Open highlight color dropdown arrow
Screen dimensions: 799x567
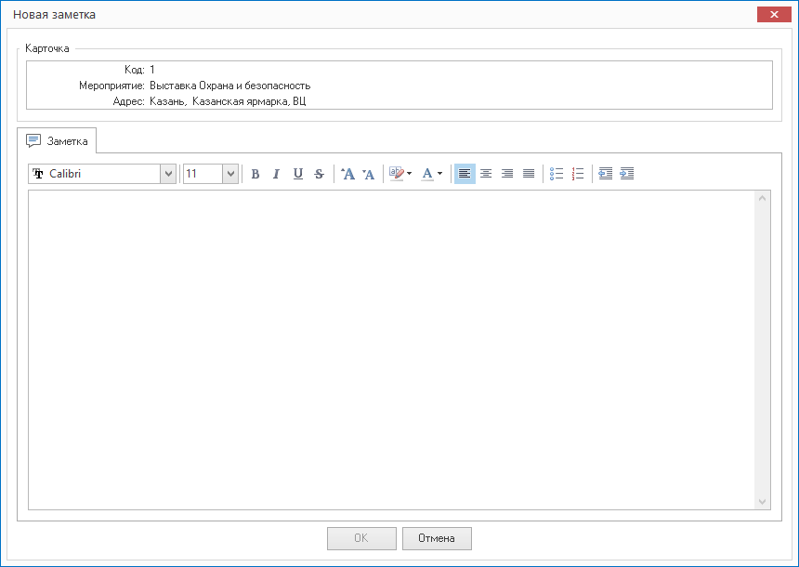pos(409,174)
